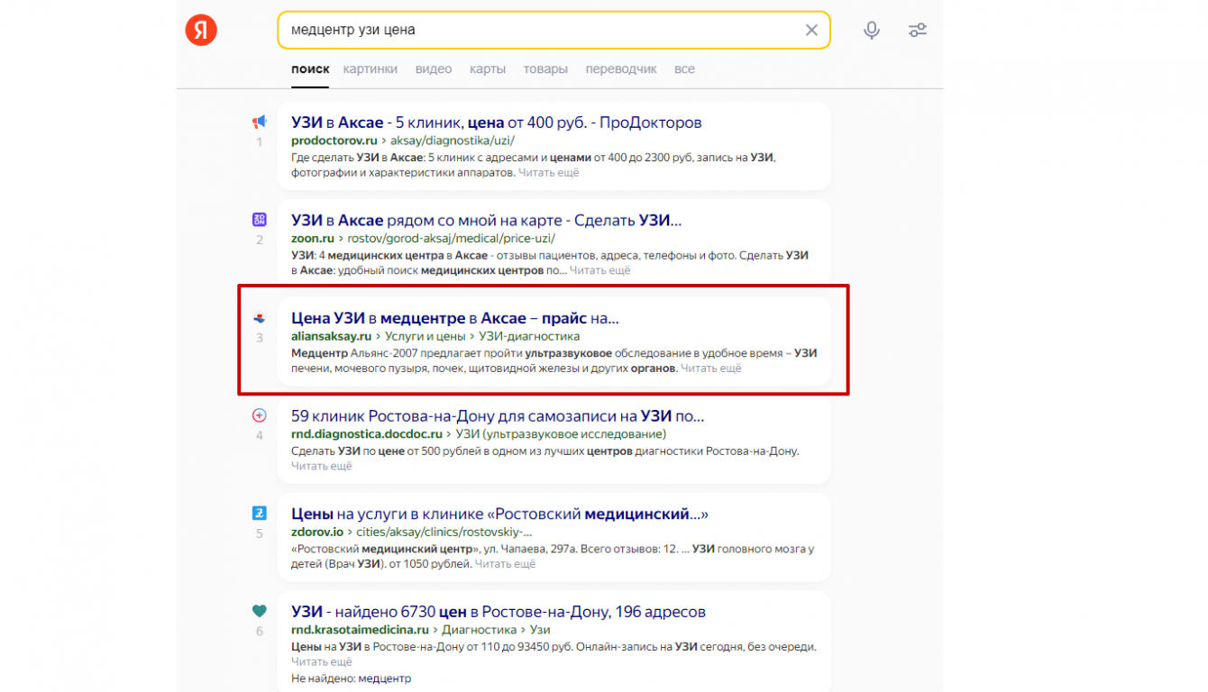Expand 'Читать ещё' in the zoon.ru snippet
This screenshot has width=1208, height=692.
[599, 270]
